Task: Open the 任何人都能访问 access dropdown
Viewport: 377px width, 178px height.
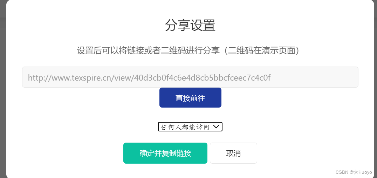Action: pyautogui.click(x=190, y=127)
